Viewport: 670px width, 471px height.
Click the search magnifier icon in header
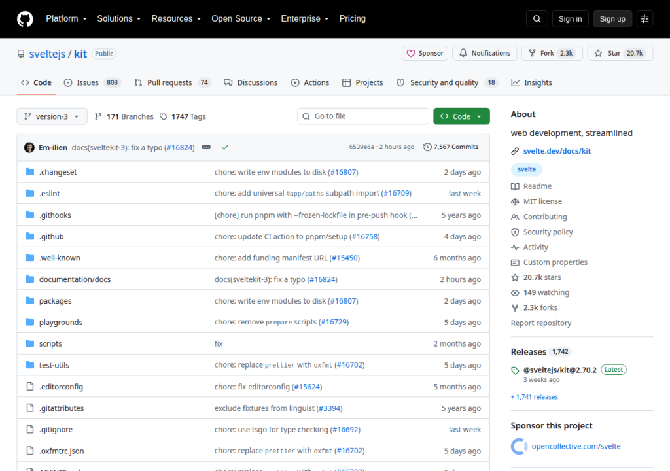[537, 19]
